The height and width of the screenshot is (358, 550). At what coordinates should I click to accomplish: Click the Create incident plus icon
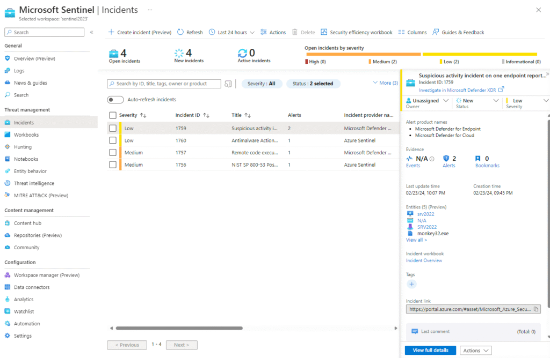111,32
